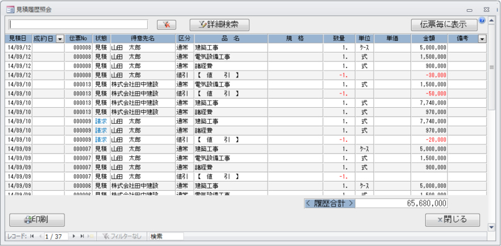This screenshot has width=501, height=246.
Task: Click 970,000 amount in 000013 row
Action: pyautogui.click(x=429, y=112)
